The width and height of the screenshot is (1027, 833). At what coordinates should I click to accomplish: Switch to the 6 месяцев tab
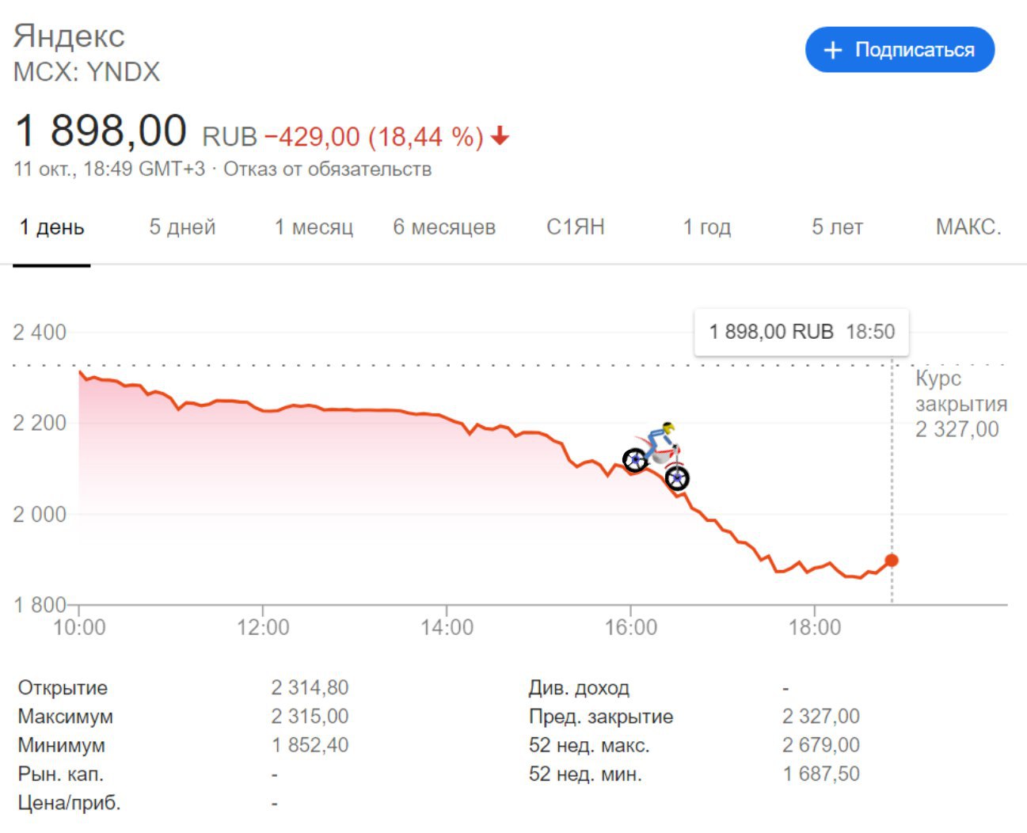tap(444, 227)
